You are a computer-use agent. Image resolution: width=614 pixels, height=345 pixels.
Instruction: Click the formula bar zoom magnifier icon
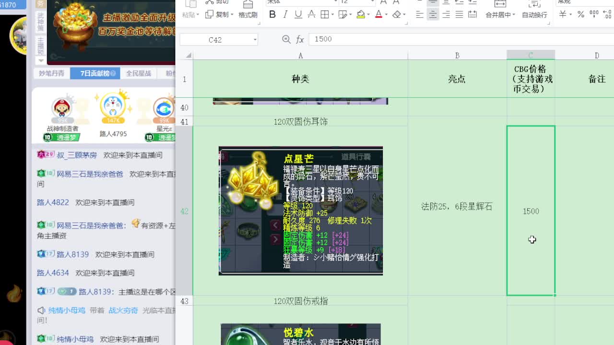pyautogui.click(x=286, y=39)
